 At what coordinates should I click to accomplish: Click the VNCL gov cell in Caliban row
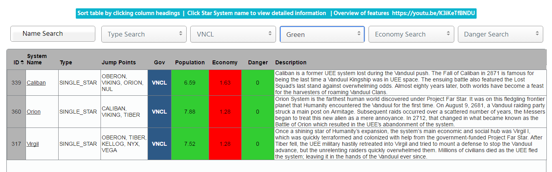point(160,83)
